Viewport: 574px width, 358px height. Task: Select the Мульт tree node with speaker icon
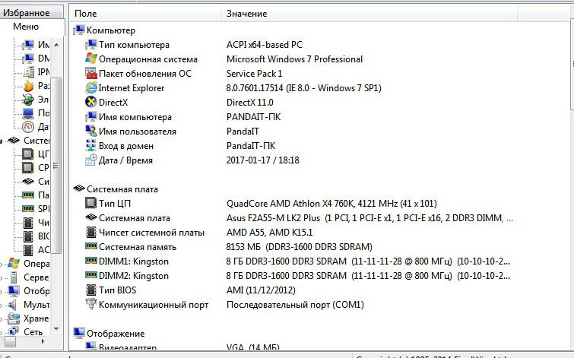(29, 305)
